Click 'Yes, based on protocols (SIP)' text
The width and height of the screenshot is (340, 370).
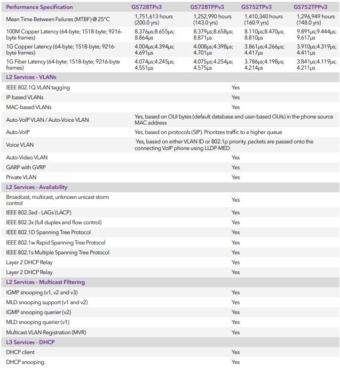208,132
